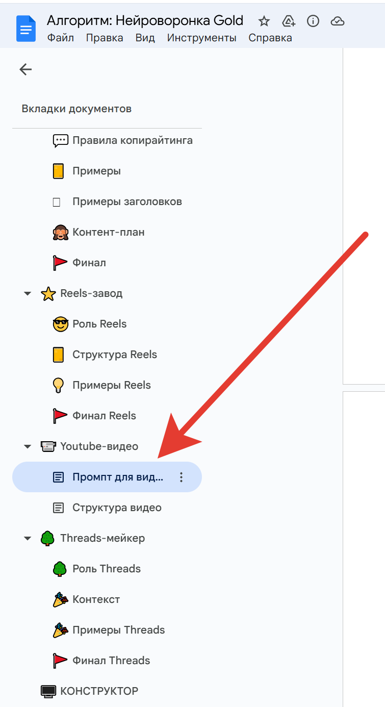Click the document title Алгоритм: Нейроворонка Gold
The height and width of the screenshot is (707, 385).
click(145, 20)
